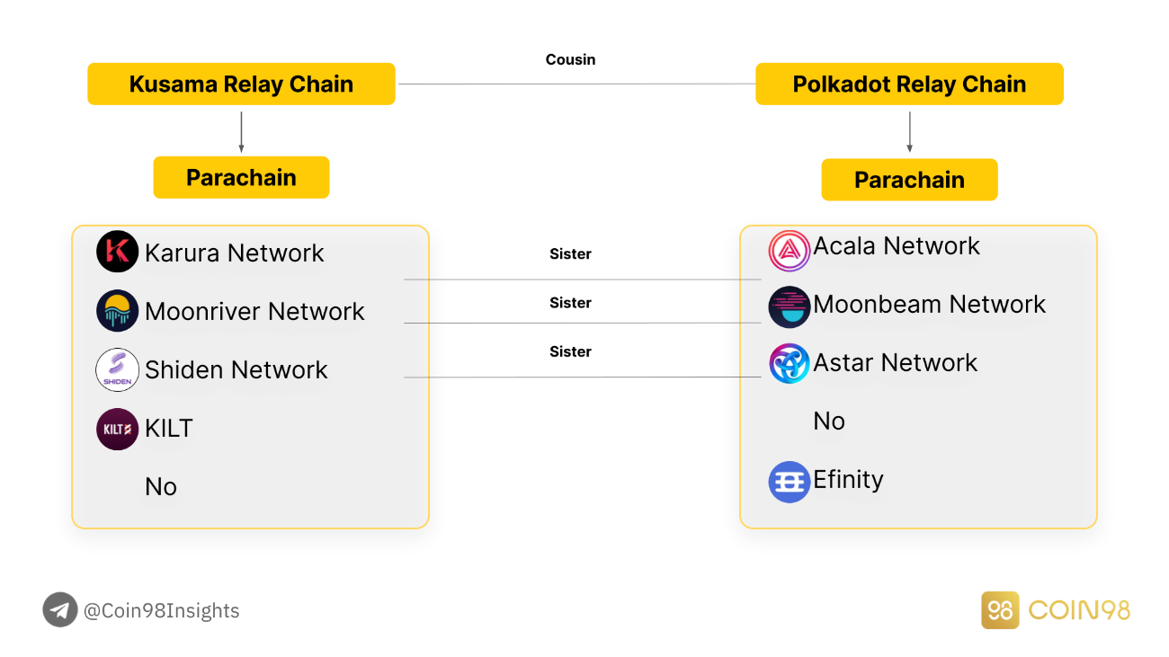Click the Moonbeam Network logo icon
1169x657 pixels.
790,307
